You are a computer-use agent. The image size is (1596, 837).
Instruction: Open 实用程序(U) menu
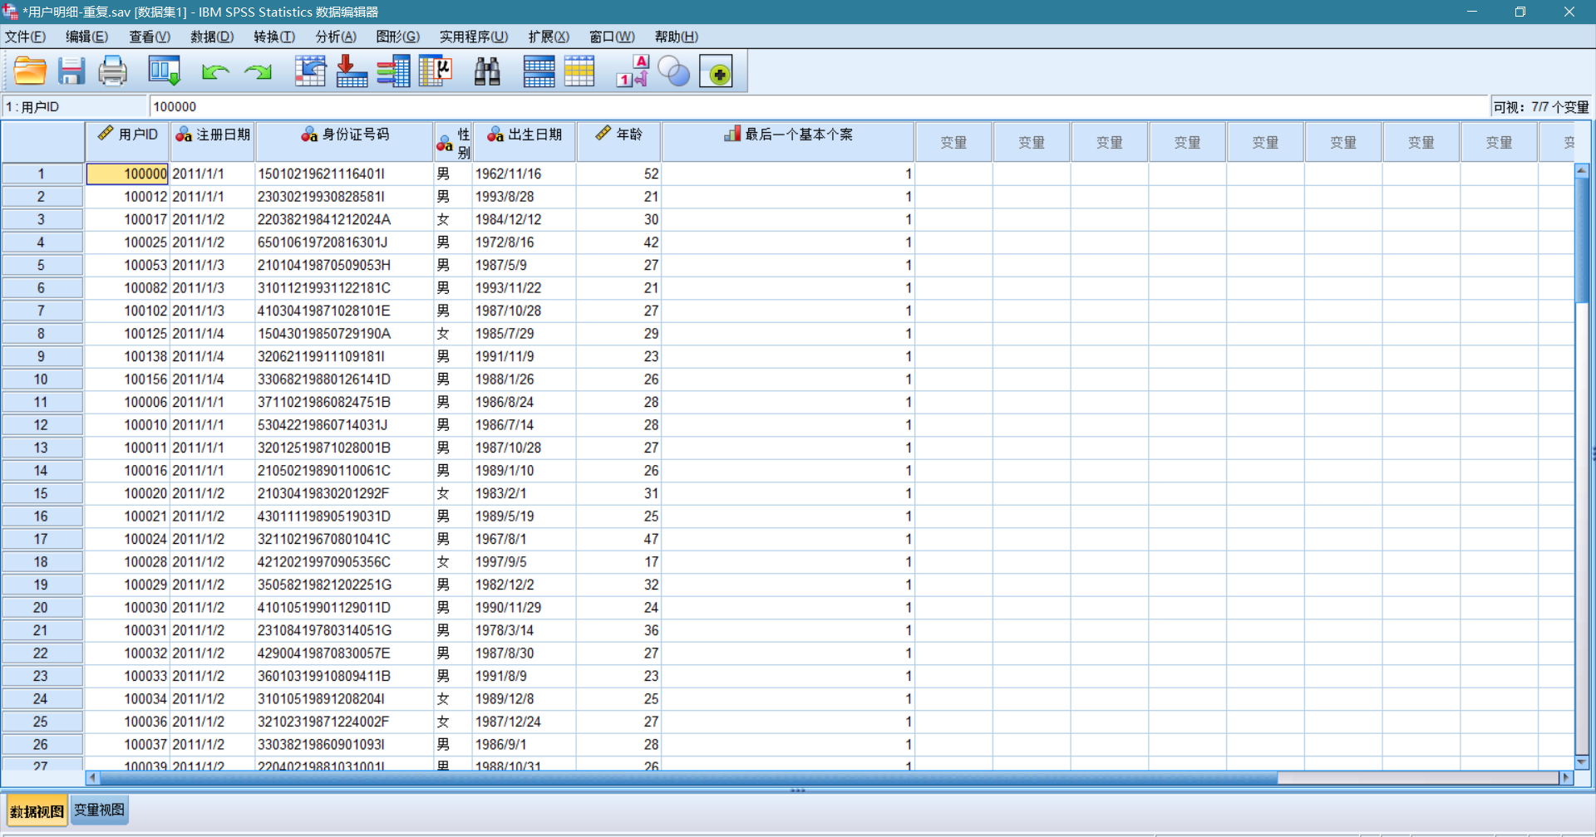[x=474, y=37]
